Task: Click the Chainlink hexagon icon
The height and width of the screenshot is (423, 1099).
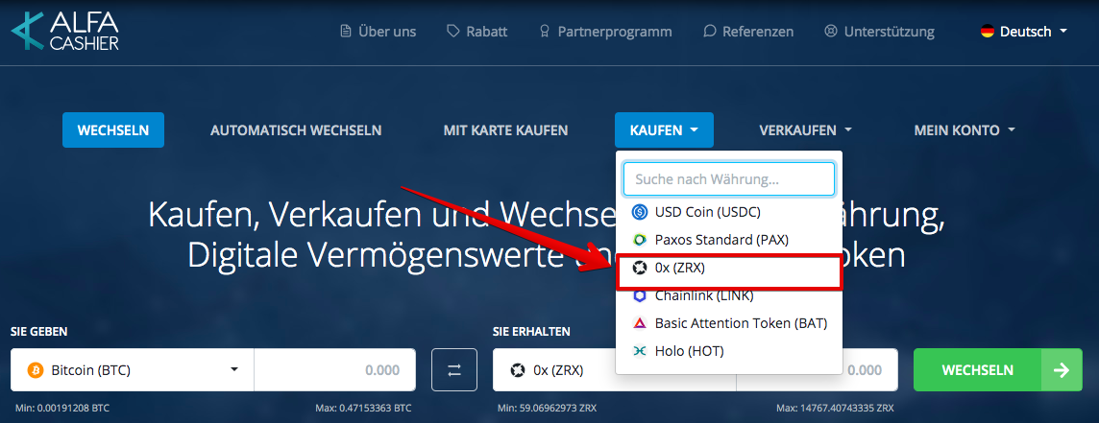Action: 639,295
